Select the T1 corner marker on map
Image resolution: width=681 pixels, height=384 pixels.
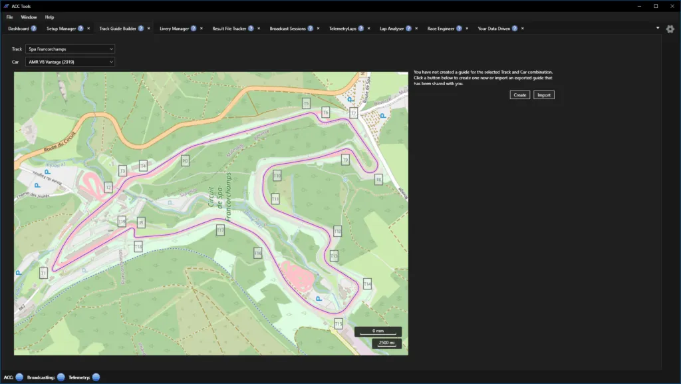pyautogui.click(x=43, y=274)
